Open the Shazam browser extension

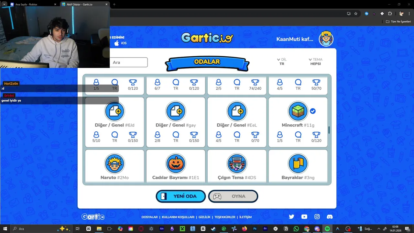tap(366, 14)
